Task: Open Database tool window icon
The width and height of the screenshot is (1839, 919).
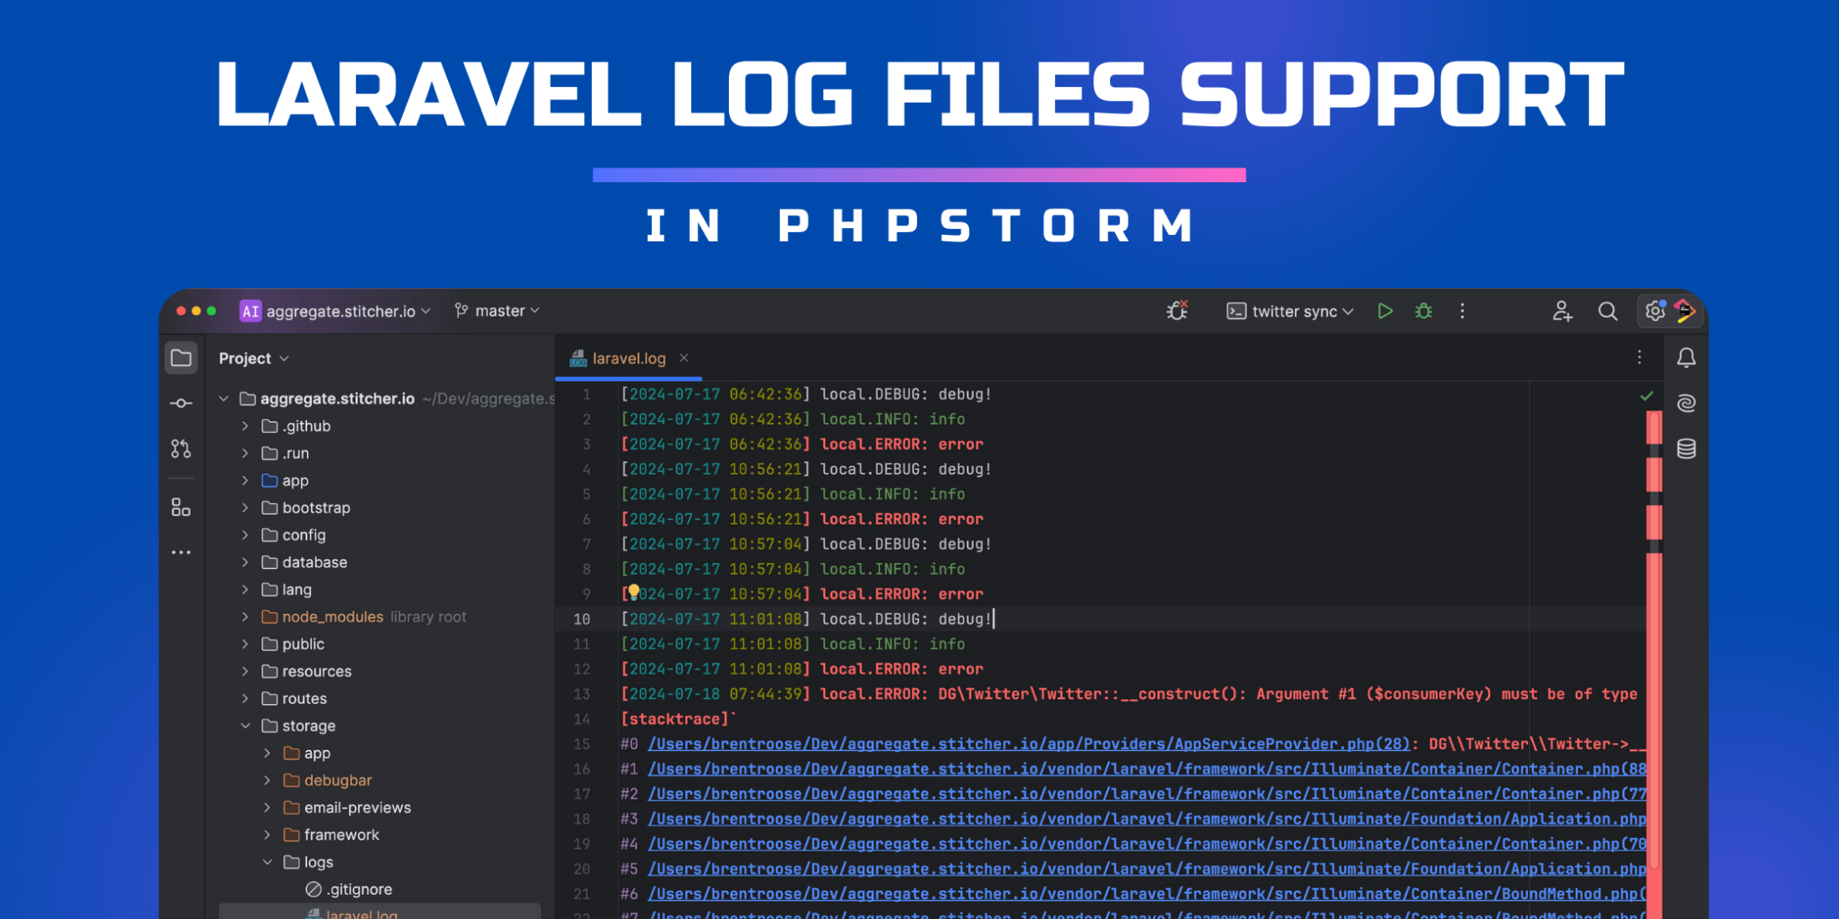Action: pyautogui.click(x=1686, y=449)
